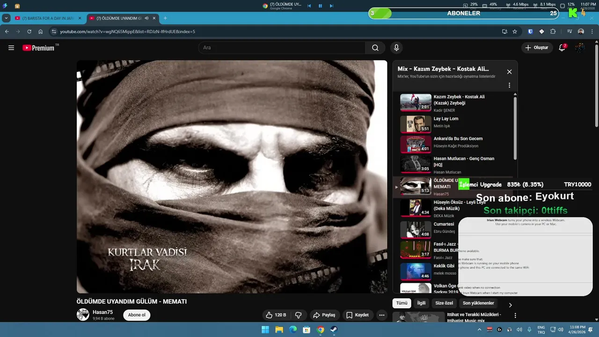Select the Size özel filter chip
Viewport: 599px width, 337px height.
click(x=445, y=303)
